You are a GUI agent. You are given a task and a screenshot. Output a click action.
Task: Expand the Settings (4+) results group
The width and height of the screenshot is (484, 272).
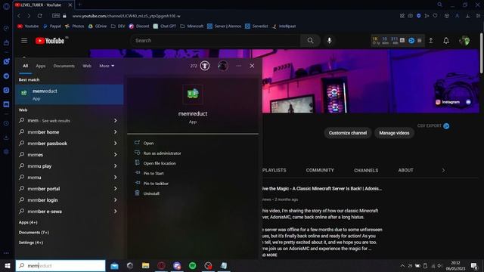(30, 243)
